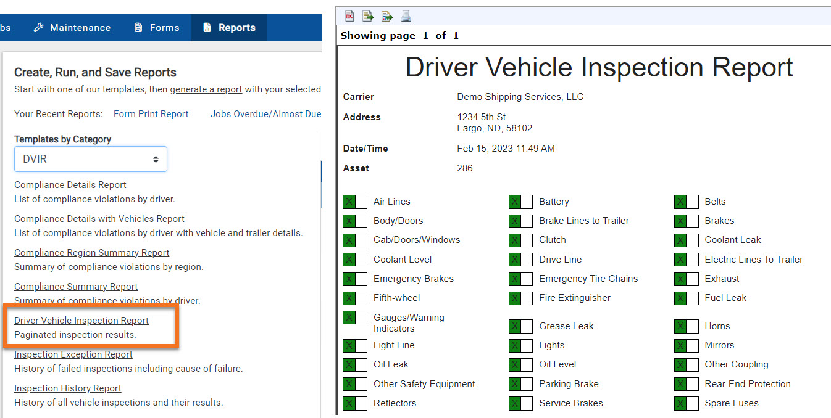Image resolution: width=831 pixels, height=418 pixels.
Task: Click the Mirrors inspection checkbox
Action: tap(687, 345)
